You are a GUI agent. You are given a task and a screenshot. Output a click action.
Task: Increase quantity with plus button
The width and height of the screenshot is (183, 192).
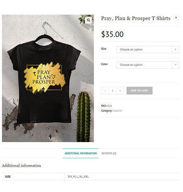click(x=120, y=91)
